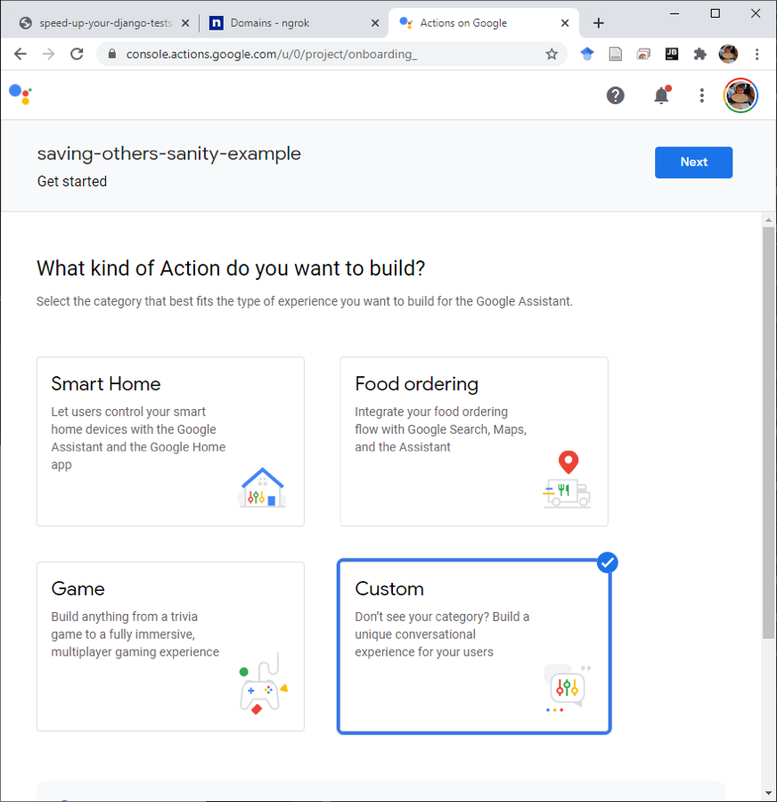Bookmark this page with the star icon
Image resolution: width=777 pixels, height=802 pixels.
coord(552,53)
